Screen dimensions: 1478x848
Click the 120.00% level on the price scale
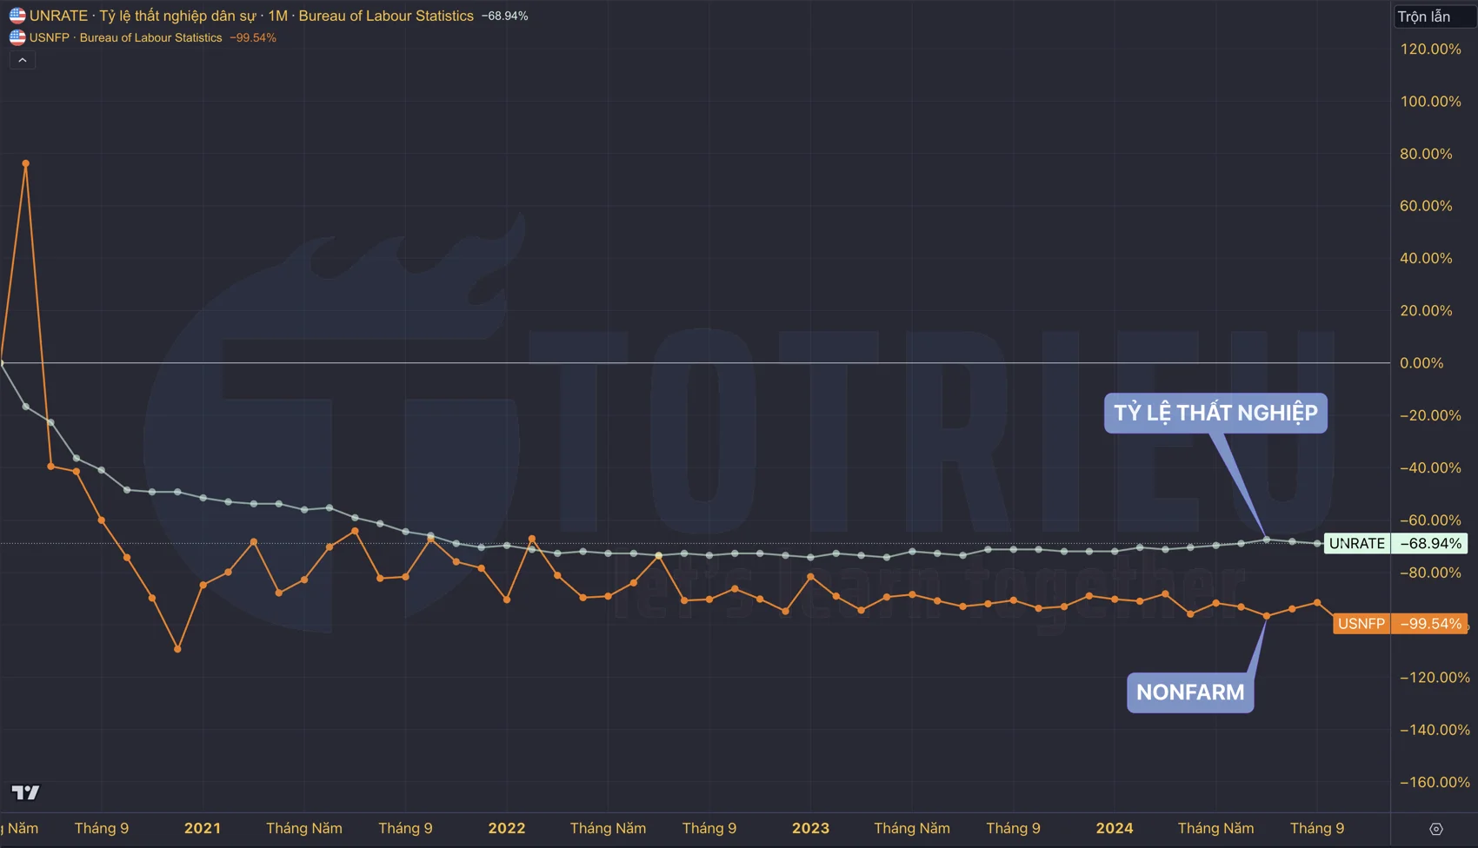tap(1430, 50)
